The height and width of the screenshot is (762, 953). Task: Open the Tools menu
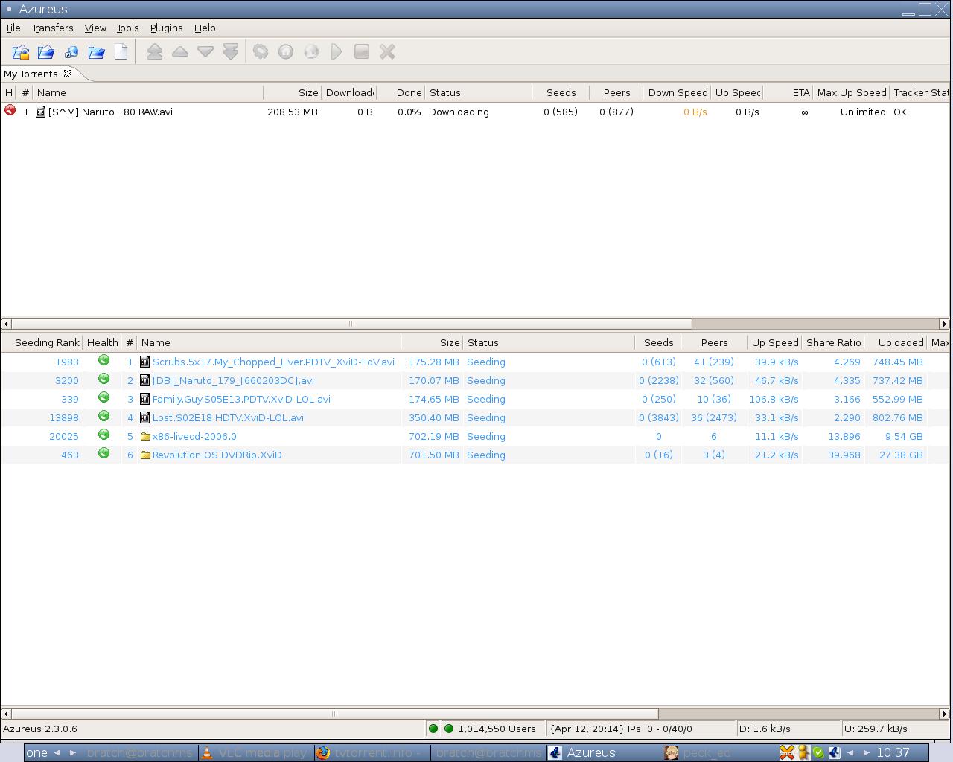click(127, 28)
